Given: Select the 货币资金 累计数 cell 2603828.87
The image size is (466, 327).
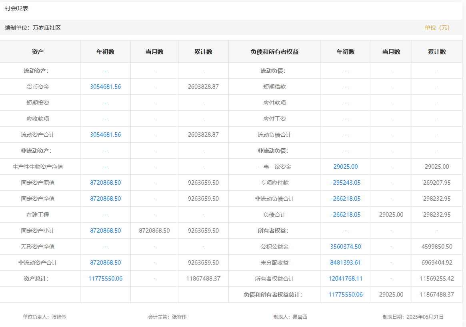Looking at the screenshot, I should coord(203,87).
